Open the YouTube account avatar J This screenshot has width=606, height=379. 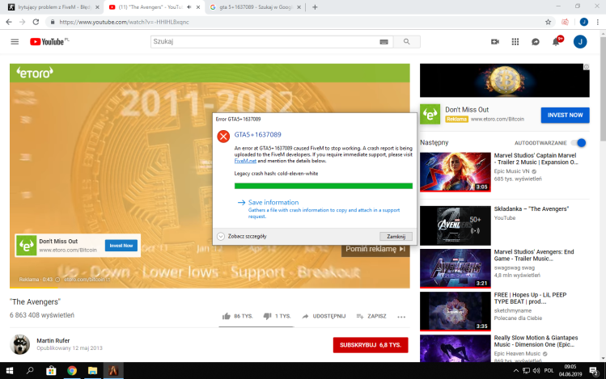coord(580,42)
